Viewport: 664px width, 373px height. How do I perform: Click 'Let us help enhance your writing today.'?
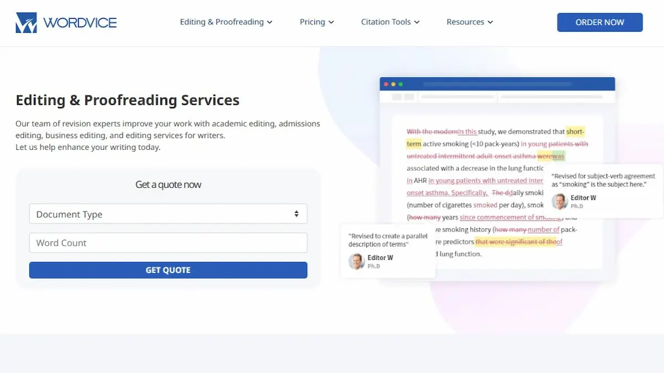tap(88, 147)
